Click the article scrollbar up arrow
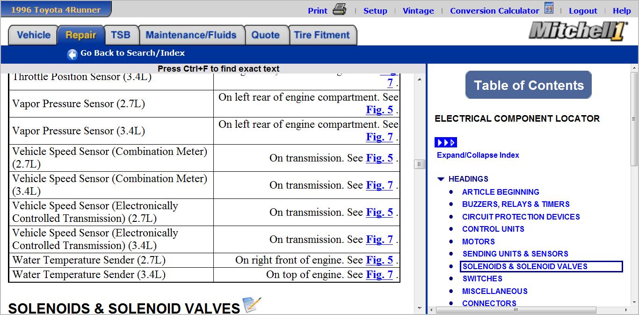This screenshot has height=315, width=639. tap(419, 80)
